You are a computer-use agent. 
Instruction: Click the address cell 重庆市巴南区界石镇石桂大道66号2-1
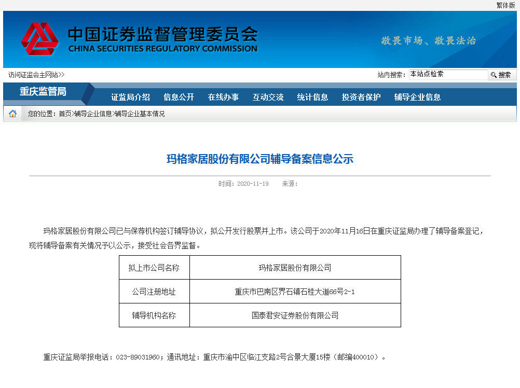point(295,292)
